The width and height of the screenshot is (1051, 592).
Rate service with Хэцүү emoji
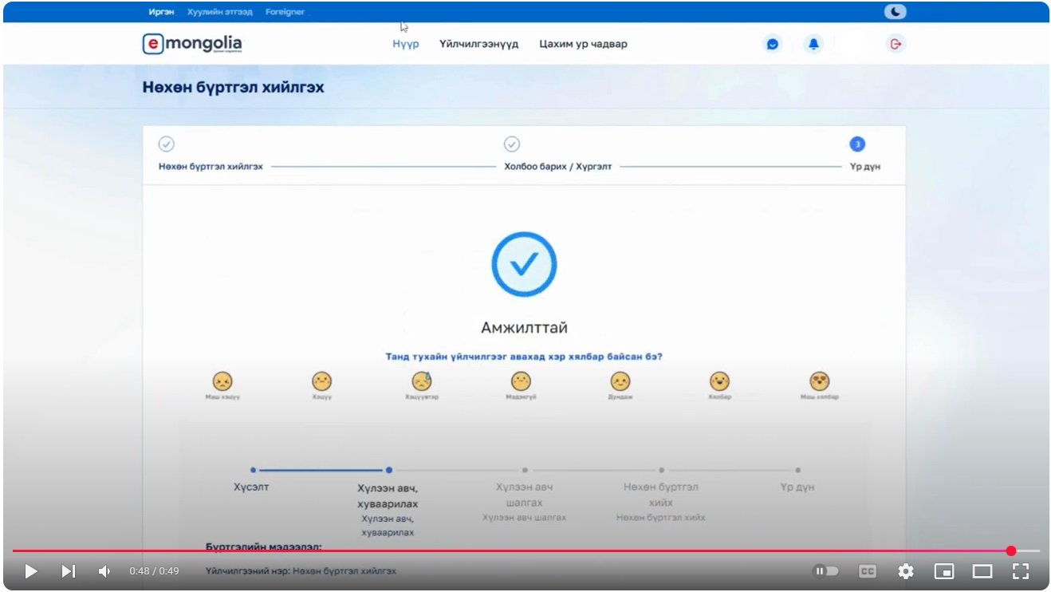(321, 381)
